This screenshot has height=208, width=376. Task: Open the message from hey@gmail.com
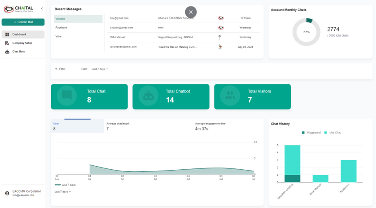(x=183, y=18)
